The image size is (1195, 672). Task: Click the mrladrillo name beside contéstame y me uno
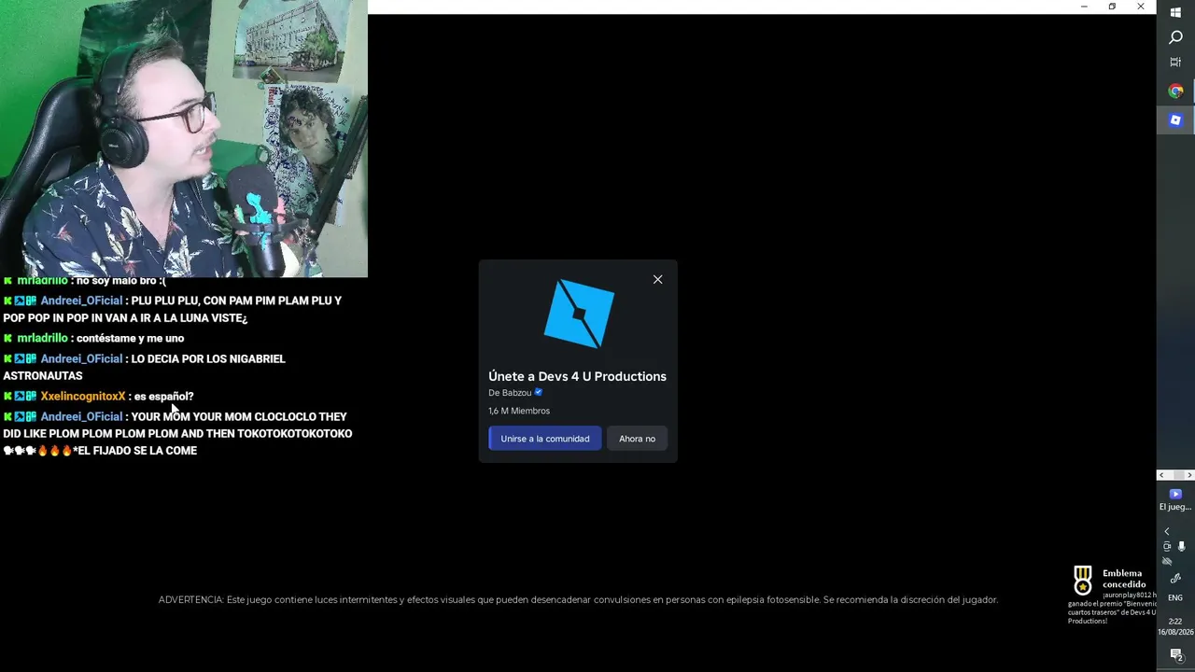42,339
